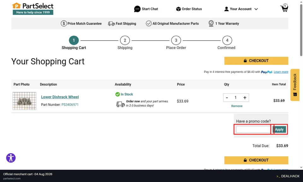The width and height of the screenshot is (303, 182).
Task: Select step 2 Shipping circle
Action: [x=125, y=41]
